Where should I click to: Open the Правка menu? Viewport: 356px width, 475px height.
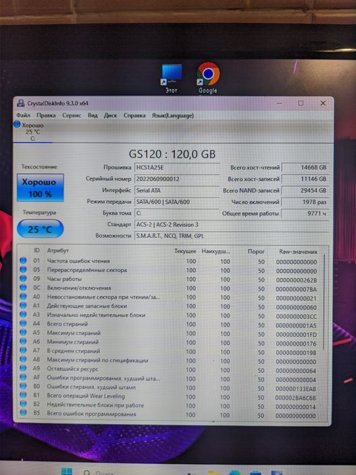(46, 115)
